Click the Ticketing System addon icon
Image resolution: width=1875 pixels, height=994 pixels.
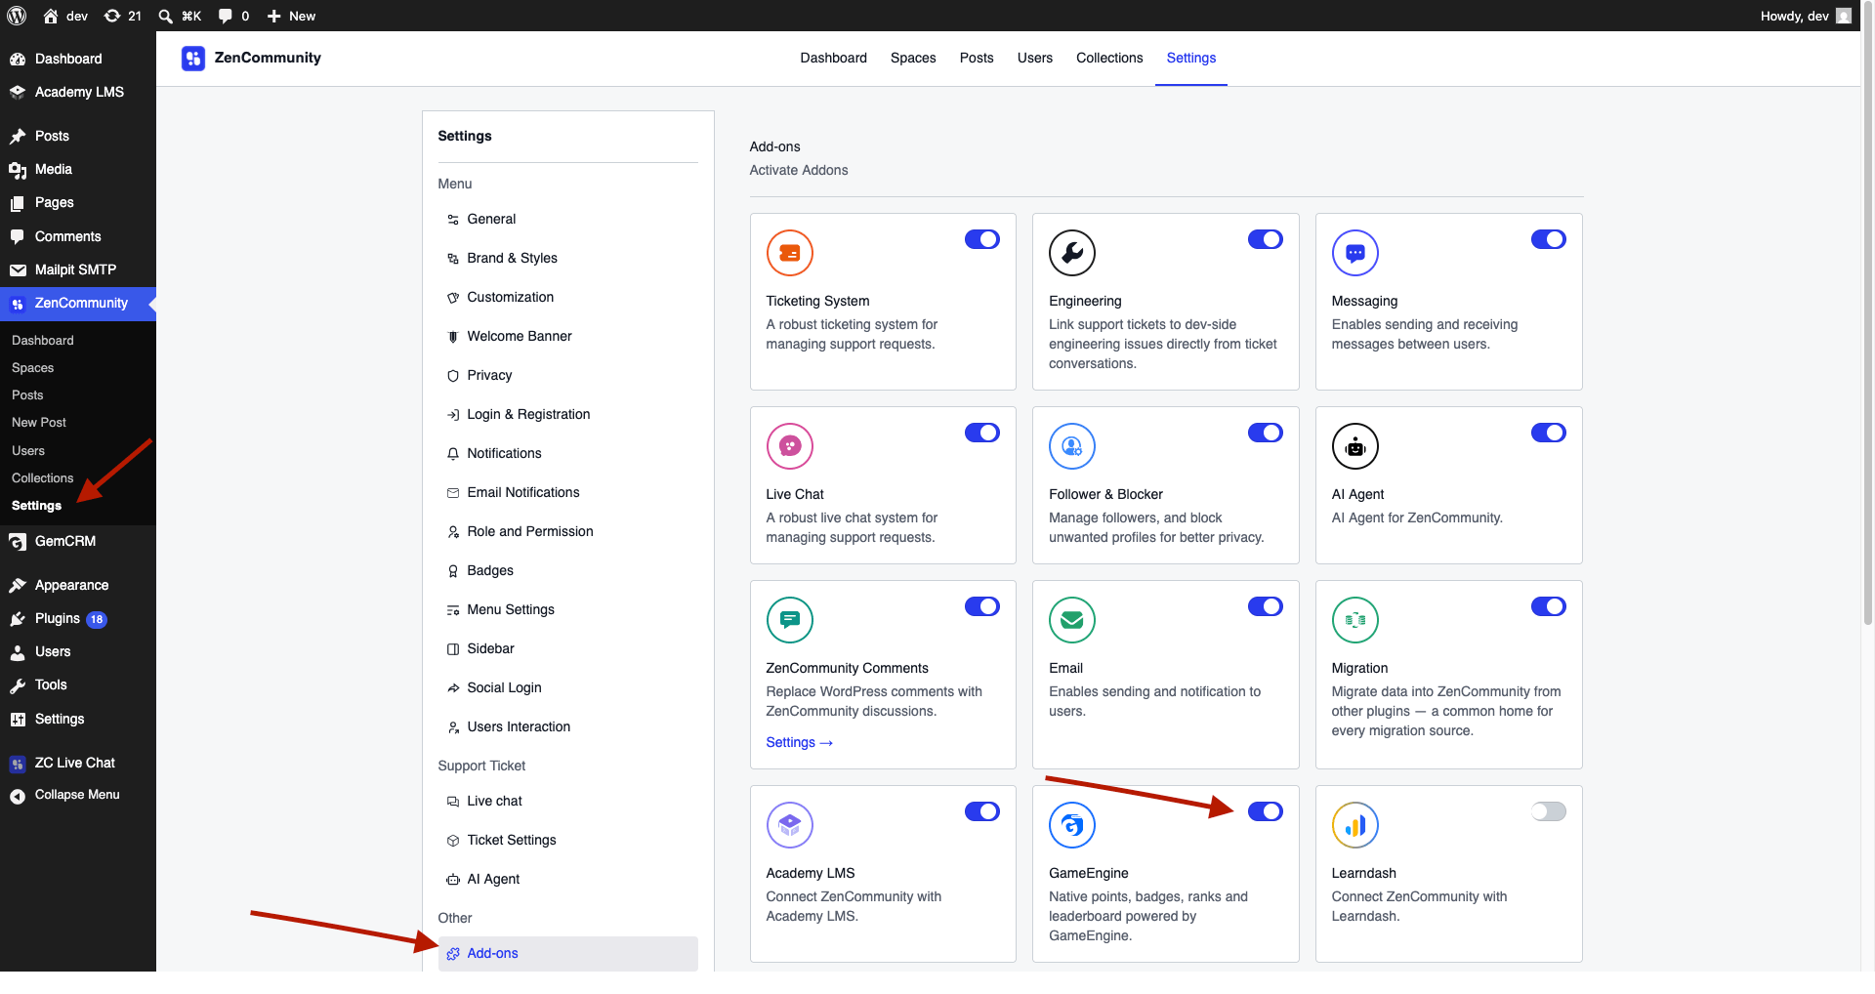(x=790, y=253)
